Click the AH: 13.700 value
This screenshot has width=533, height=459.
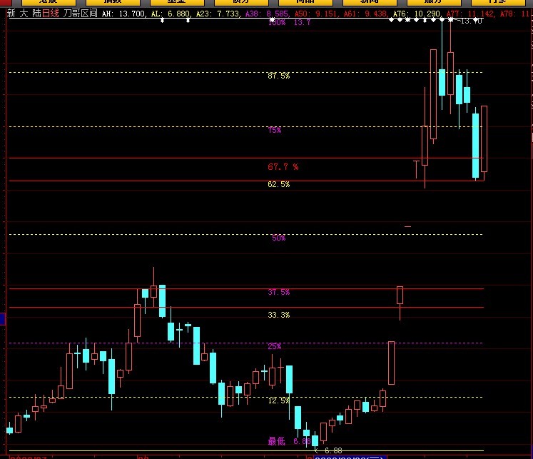pos(123,14)
